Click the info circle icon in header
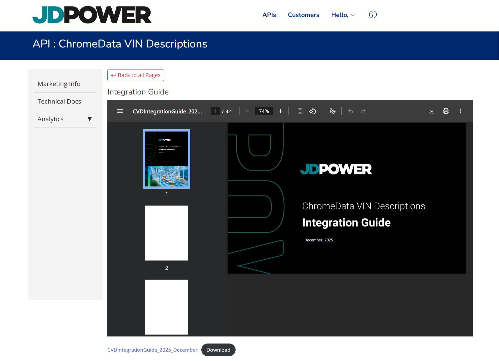 tap(373, 15)
